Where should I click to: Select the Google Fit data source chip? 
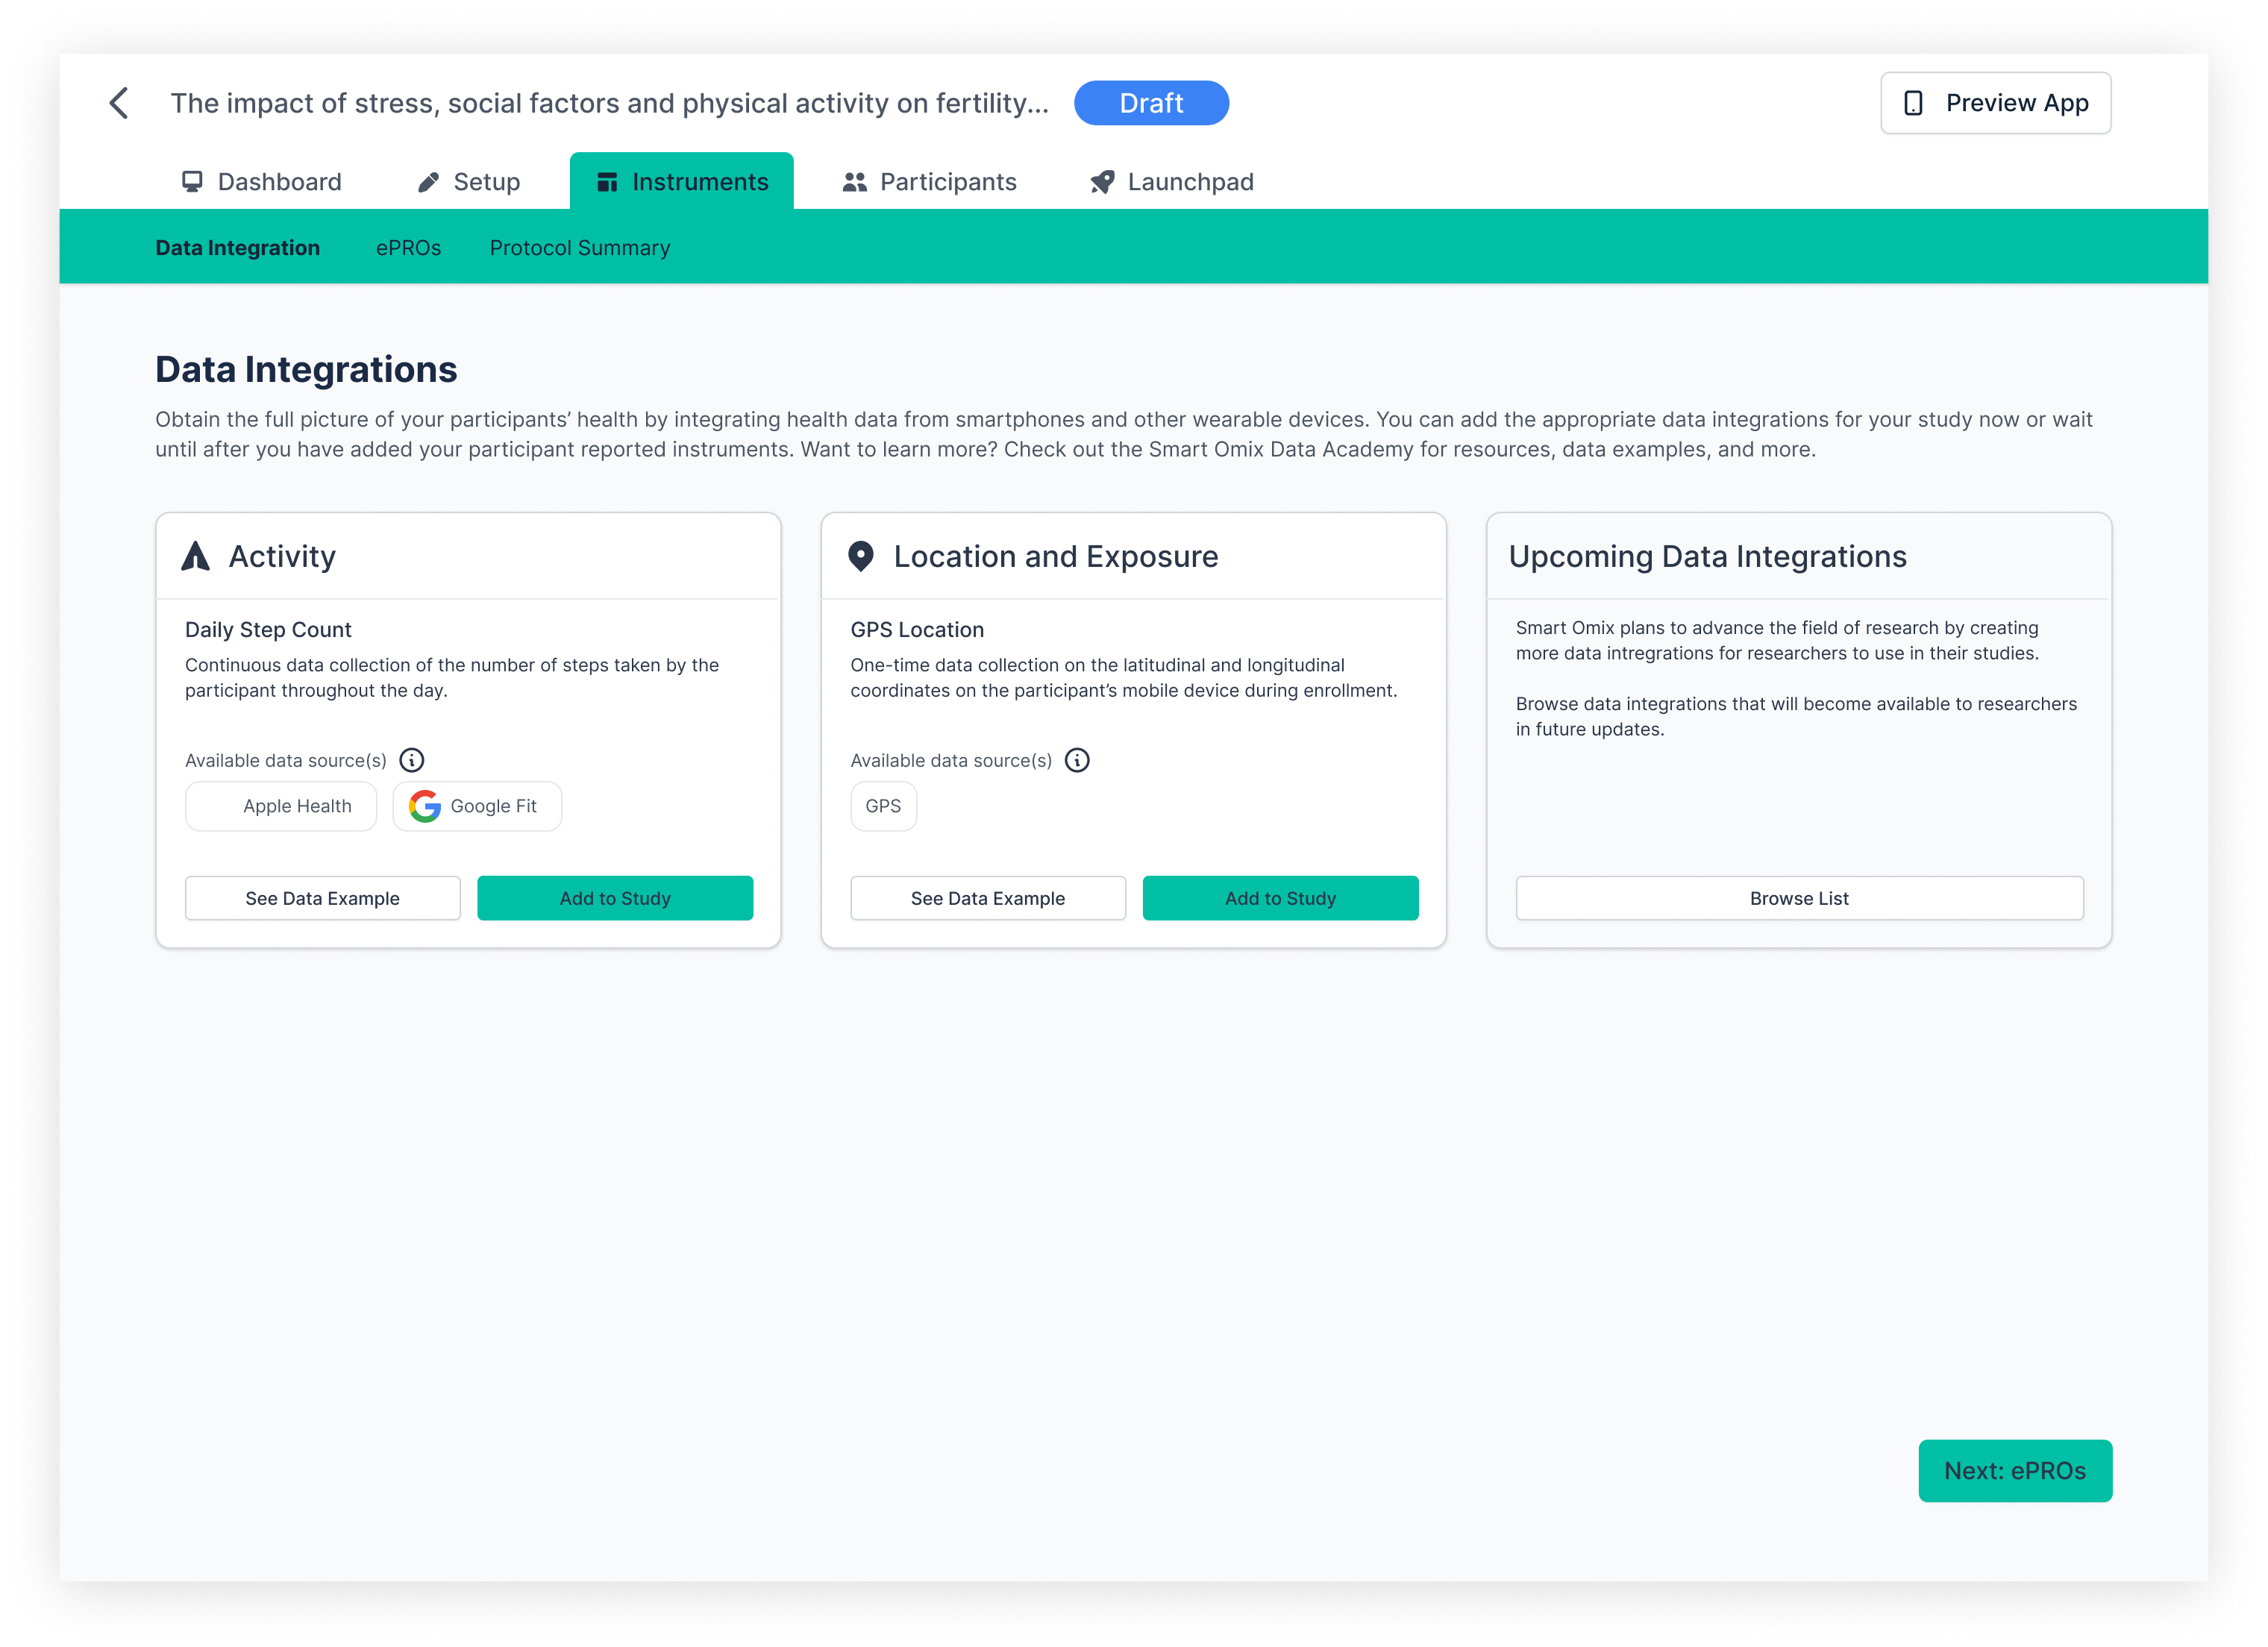tap(477, 806)
